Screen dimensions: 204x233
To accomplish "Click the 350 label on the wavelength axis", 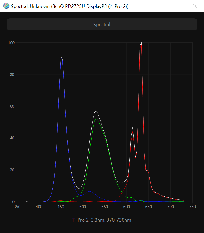I will tap(17, 207).
